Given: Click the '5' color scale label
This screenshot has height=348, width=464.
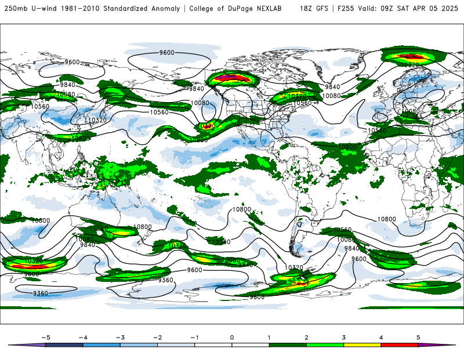Looking at the screenshot, I should [418, 338].
